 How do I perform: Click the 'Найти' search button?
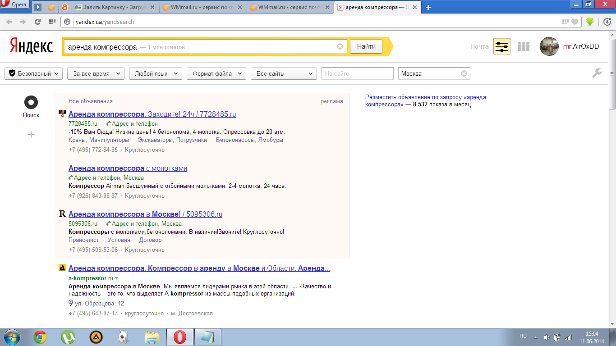point(366,46)
